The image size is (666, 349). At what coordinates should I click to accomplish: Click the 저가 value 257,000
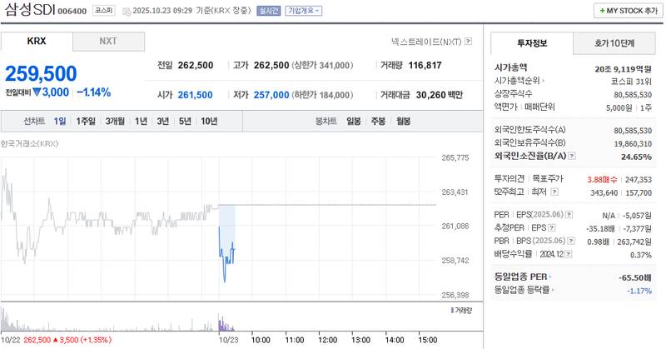click(x=271, y=95)
